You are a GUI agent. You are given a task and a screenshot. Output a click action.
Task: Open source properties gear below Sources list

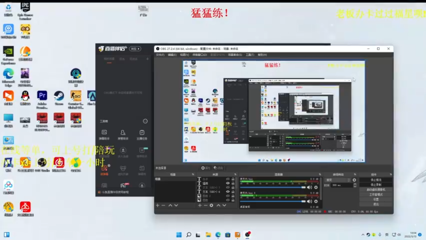(211, 205)
